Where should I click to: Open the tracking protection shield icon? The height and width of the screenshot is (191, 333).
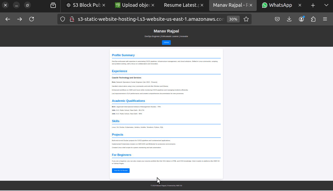(x=62, y=19)
